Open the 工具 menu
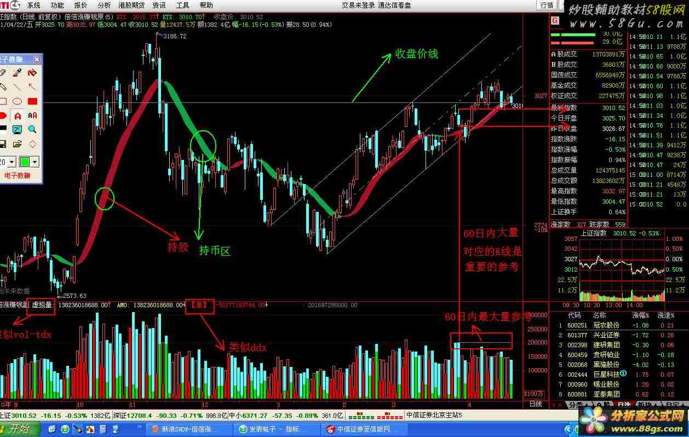This screenshot has width=689, height=437. coord(182,5)
